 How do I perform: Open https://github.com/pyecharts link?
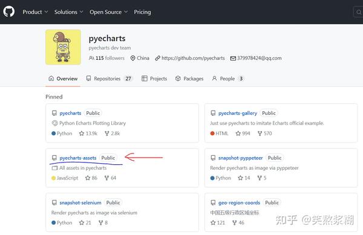[x=193, y=58]
